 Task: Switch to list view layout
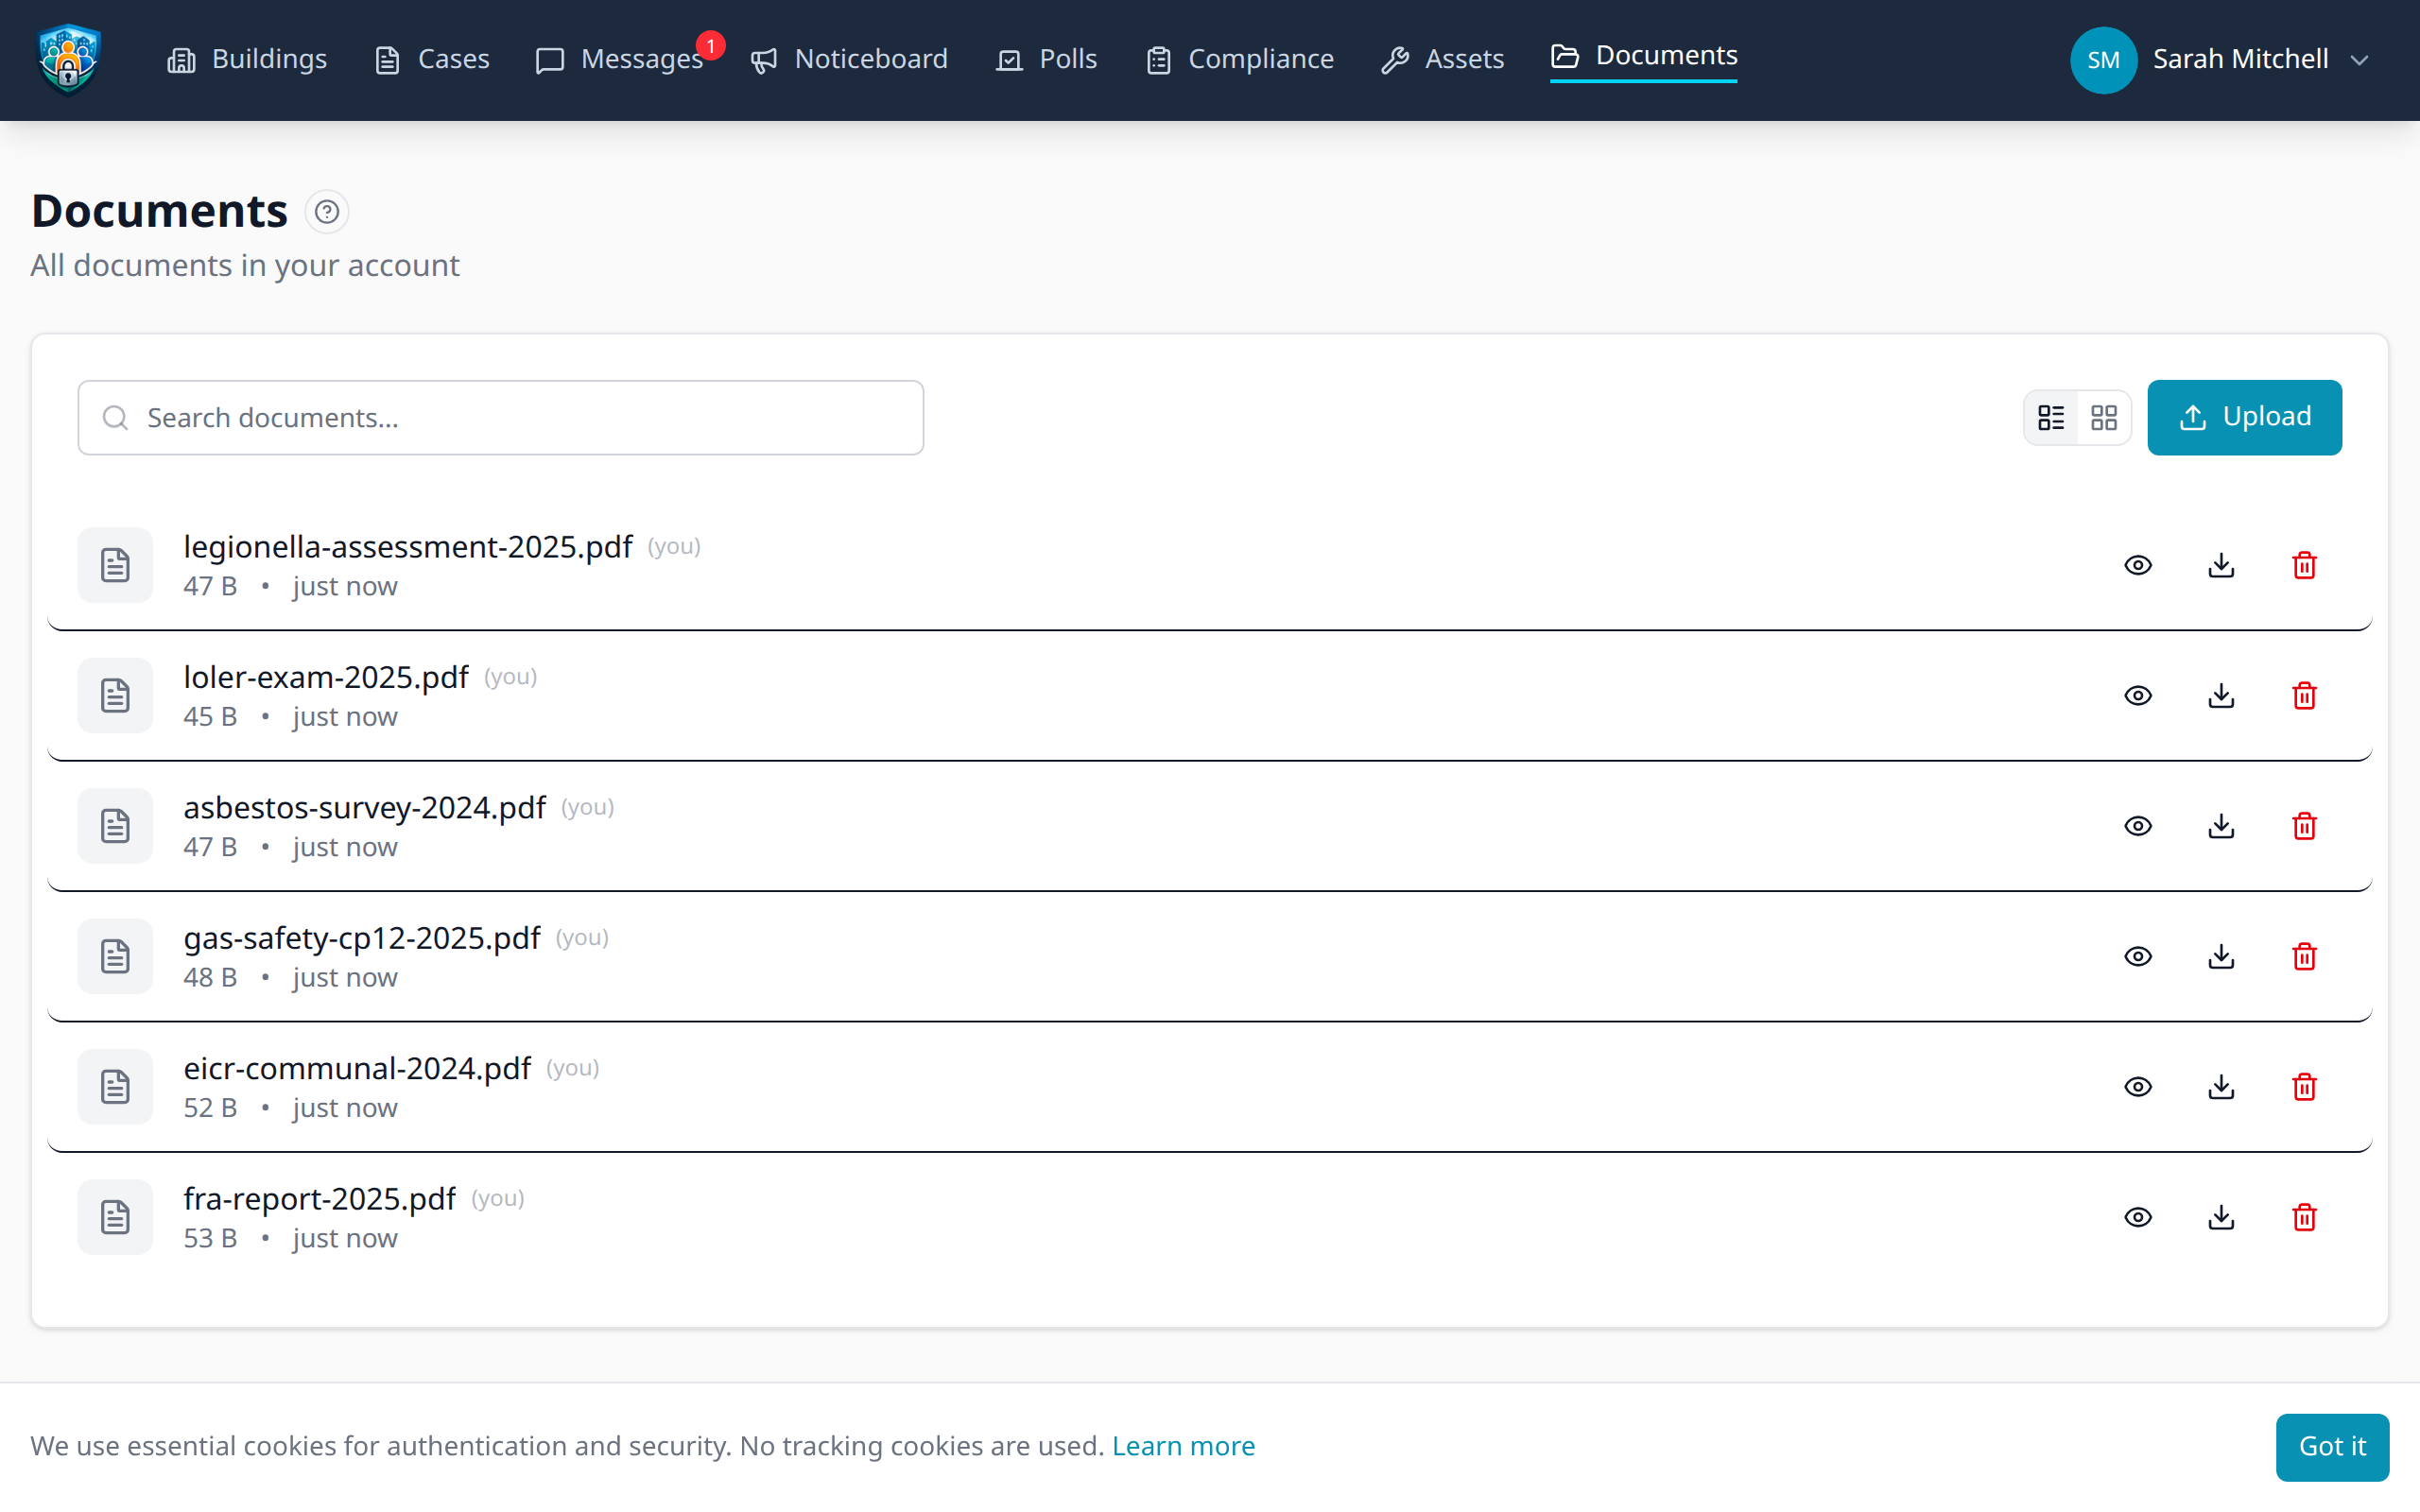[x=2051, y=417]
